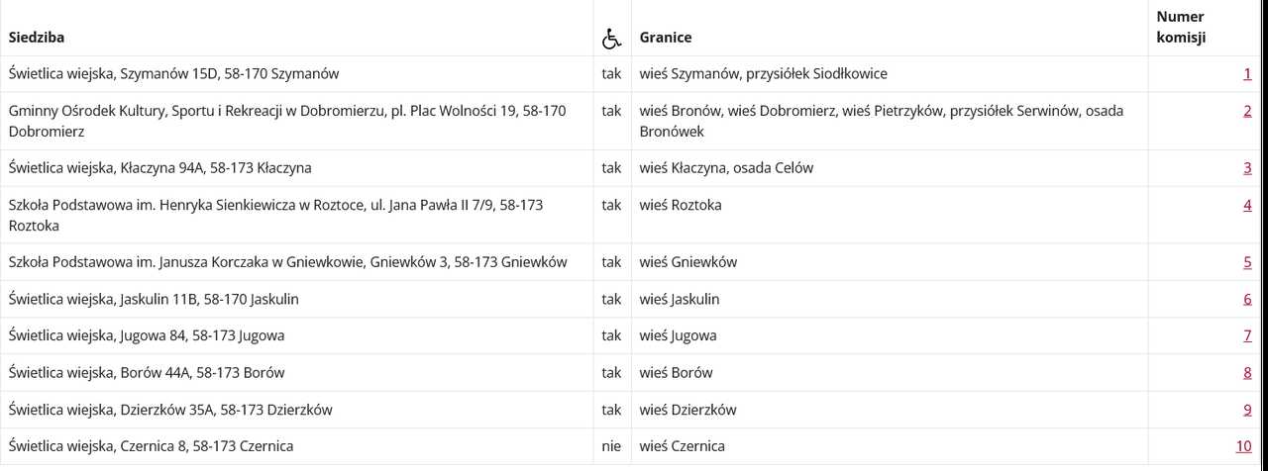1268x471 pixels.
Task: Open commission number 9 link
Action: 1248,410
